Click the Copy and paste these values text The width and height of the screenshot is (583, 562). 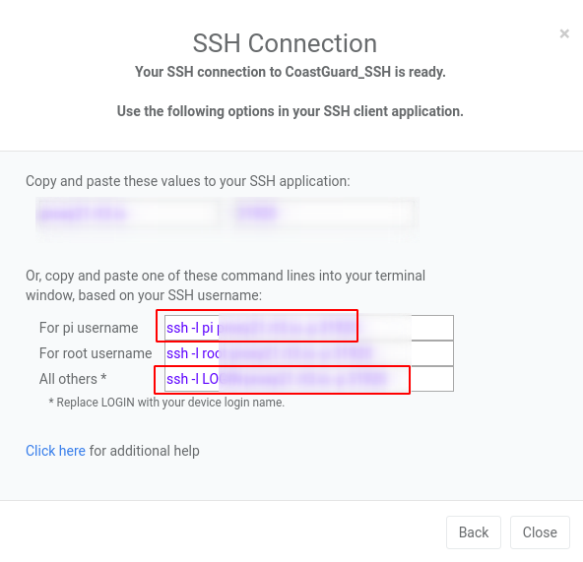(x=188, y=181)
